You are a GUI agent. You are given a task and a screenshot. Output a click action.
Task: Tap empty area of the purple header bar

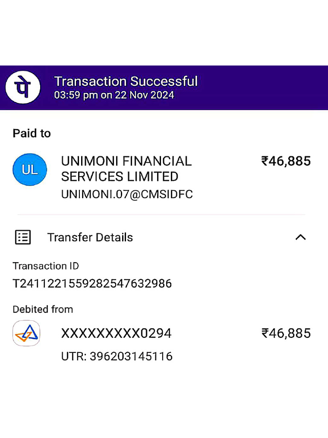(265, 88)
